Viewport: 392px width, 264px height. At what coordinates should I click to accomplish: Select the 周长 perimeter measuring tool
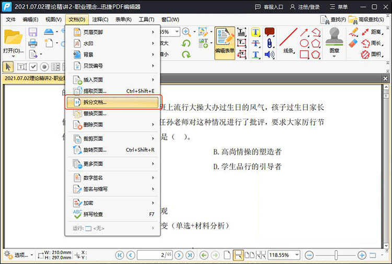373,43
